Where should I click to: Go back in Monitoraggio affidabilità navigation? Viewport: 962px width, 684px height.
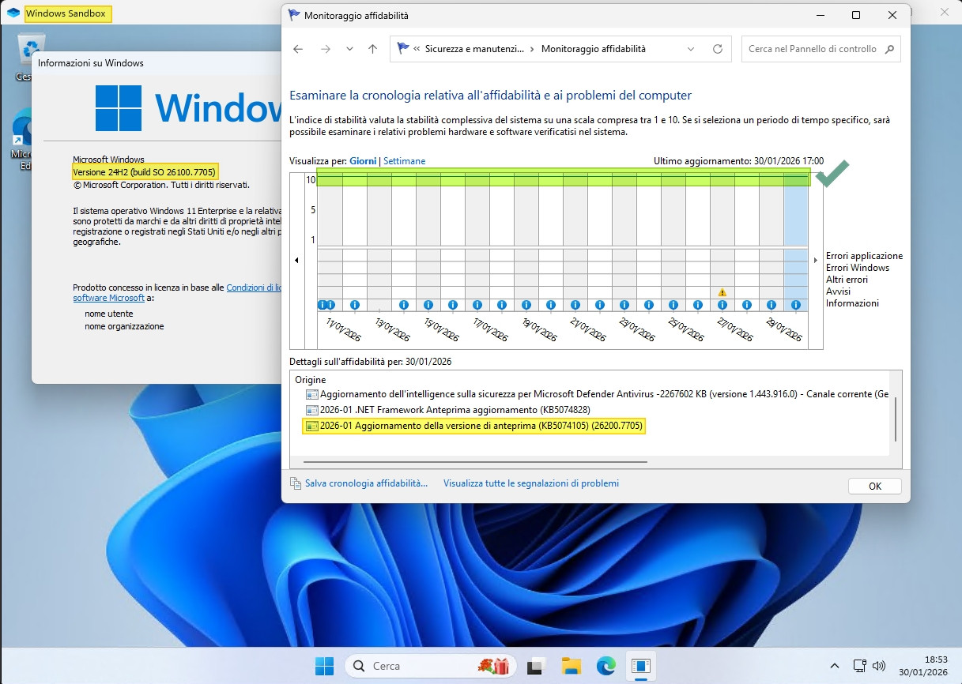(298, 49)
